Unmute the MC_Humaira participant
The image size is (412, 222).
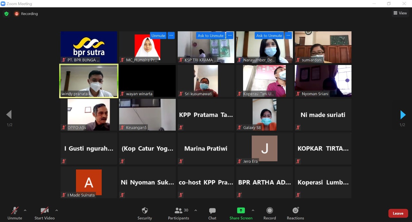[x=158, y=36]
